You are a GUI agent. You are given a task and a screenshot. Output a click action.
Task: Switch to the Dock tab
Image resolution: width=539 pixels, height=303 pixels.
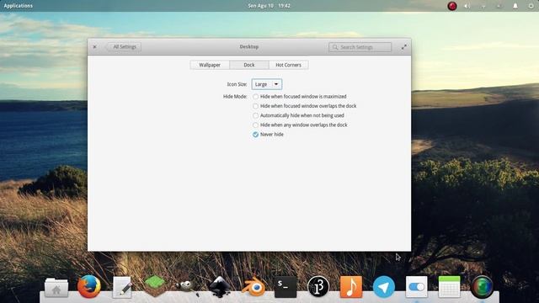(249, 65)
